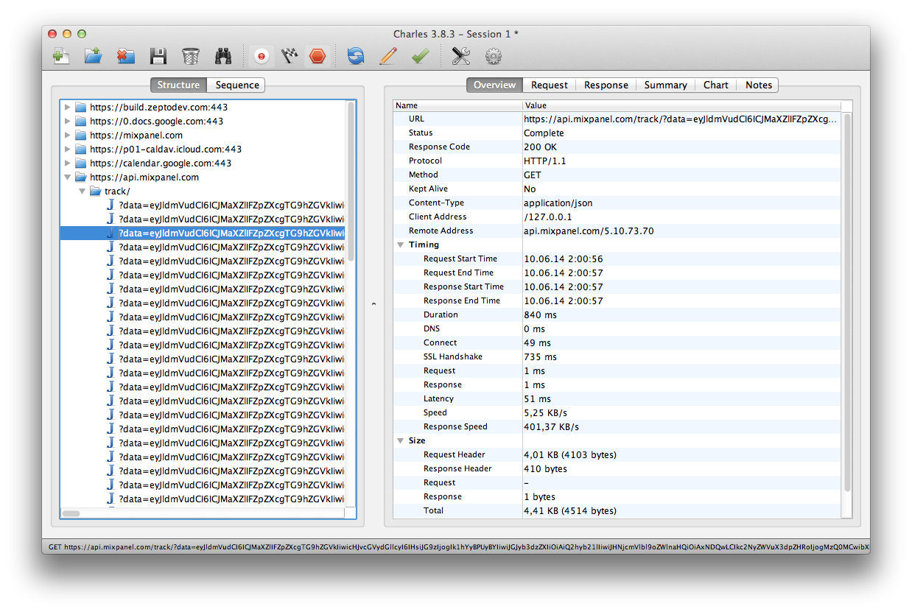
Task: Click the '200 OK' response code value
Action: pyautogui.click(x=540, y=147)
